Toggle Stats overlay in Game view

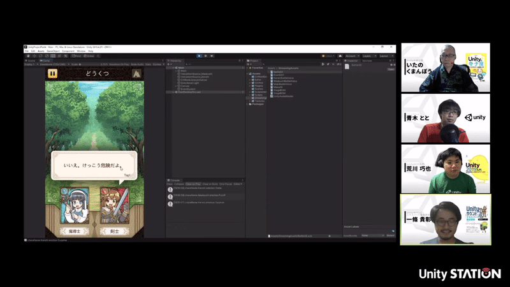pos(149,64)
